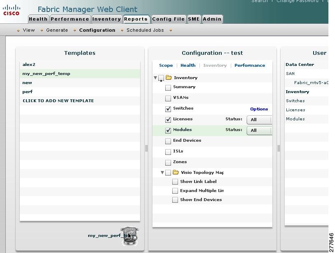Viewport: 335px width, 253px height.
Task: Uncheck the Switches checkbox
Action: pos(168,109)
